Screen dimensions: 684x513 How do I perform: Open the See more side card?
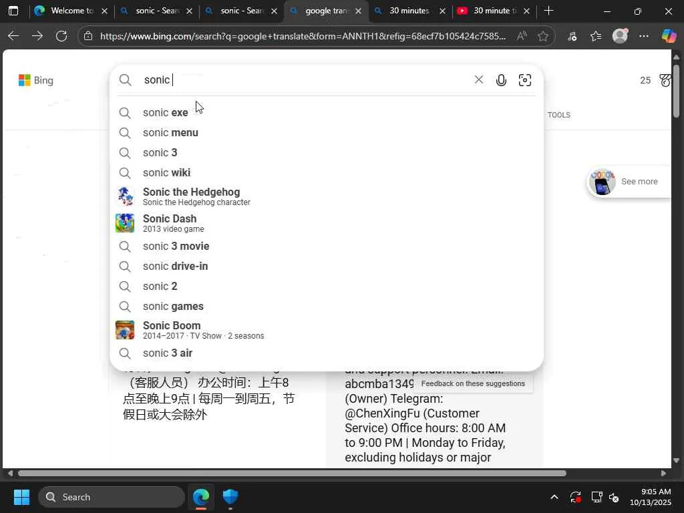click(x=629, y=182)
